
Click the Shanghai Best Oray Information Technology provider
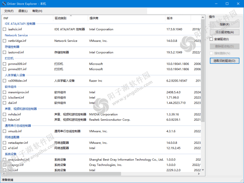click(x=126, y=159)
